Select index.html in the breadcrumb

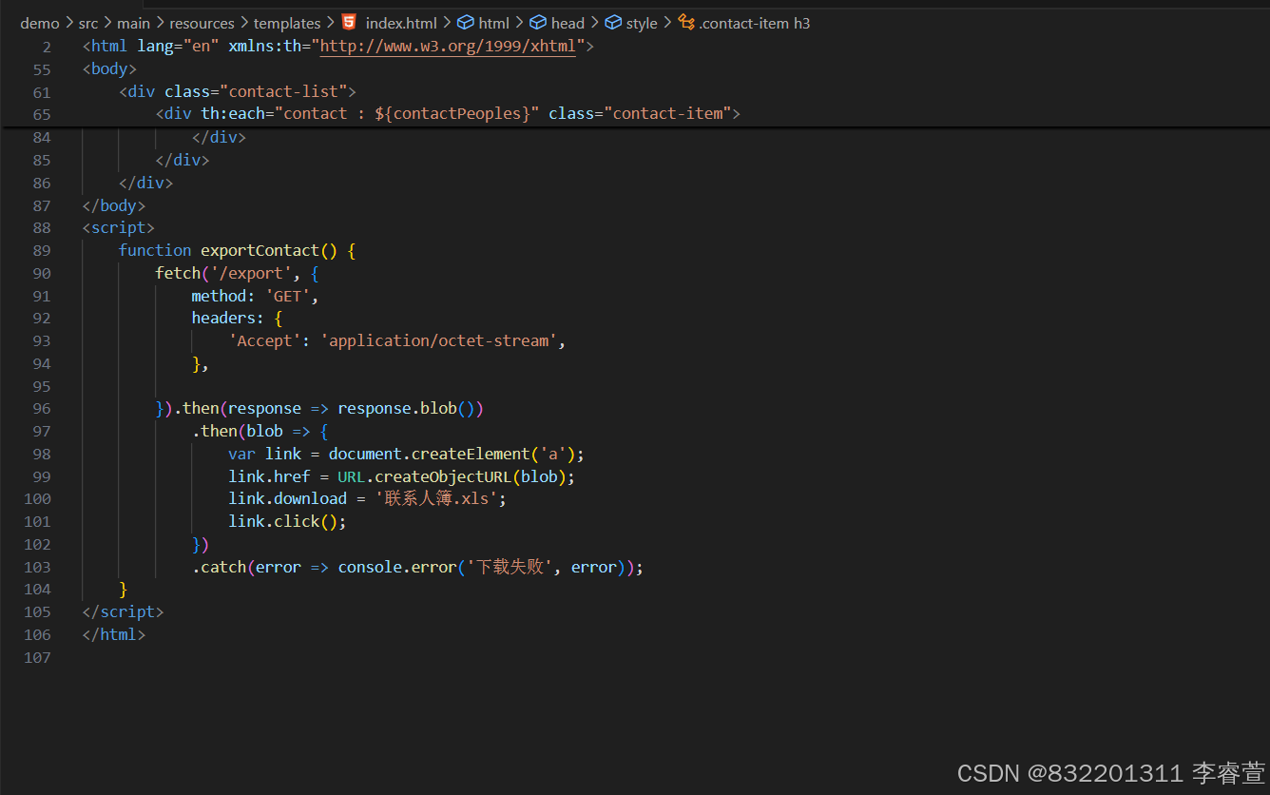coord(400,22)
